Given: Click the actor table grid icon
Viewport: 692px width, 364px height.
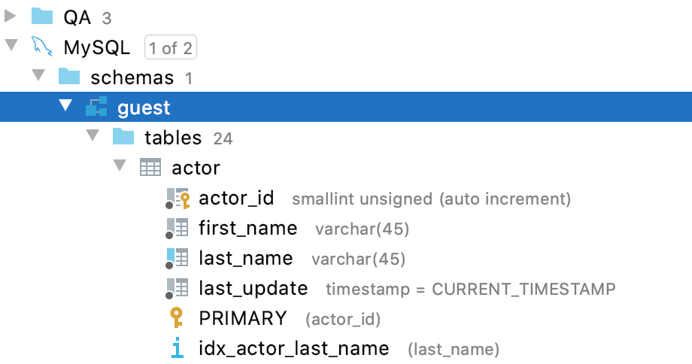Looking at the screenshot, I should [150, 168].
